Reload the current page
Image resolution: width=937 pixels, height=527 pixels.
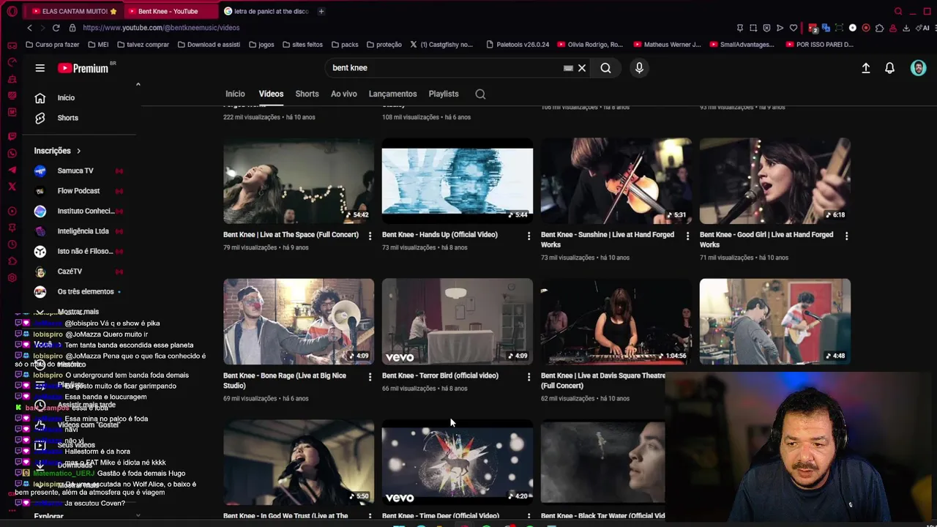[x=56, y=28]
